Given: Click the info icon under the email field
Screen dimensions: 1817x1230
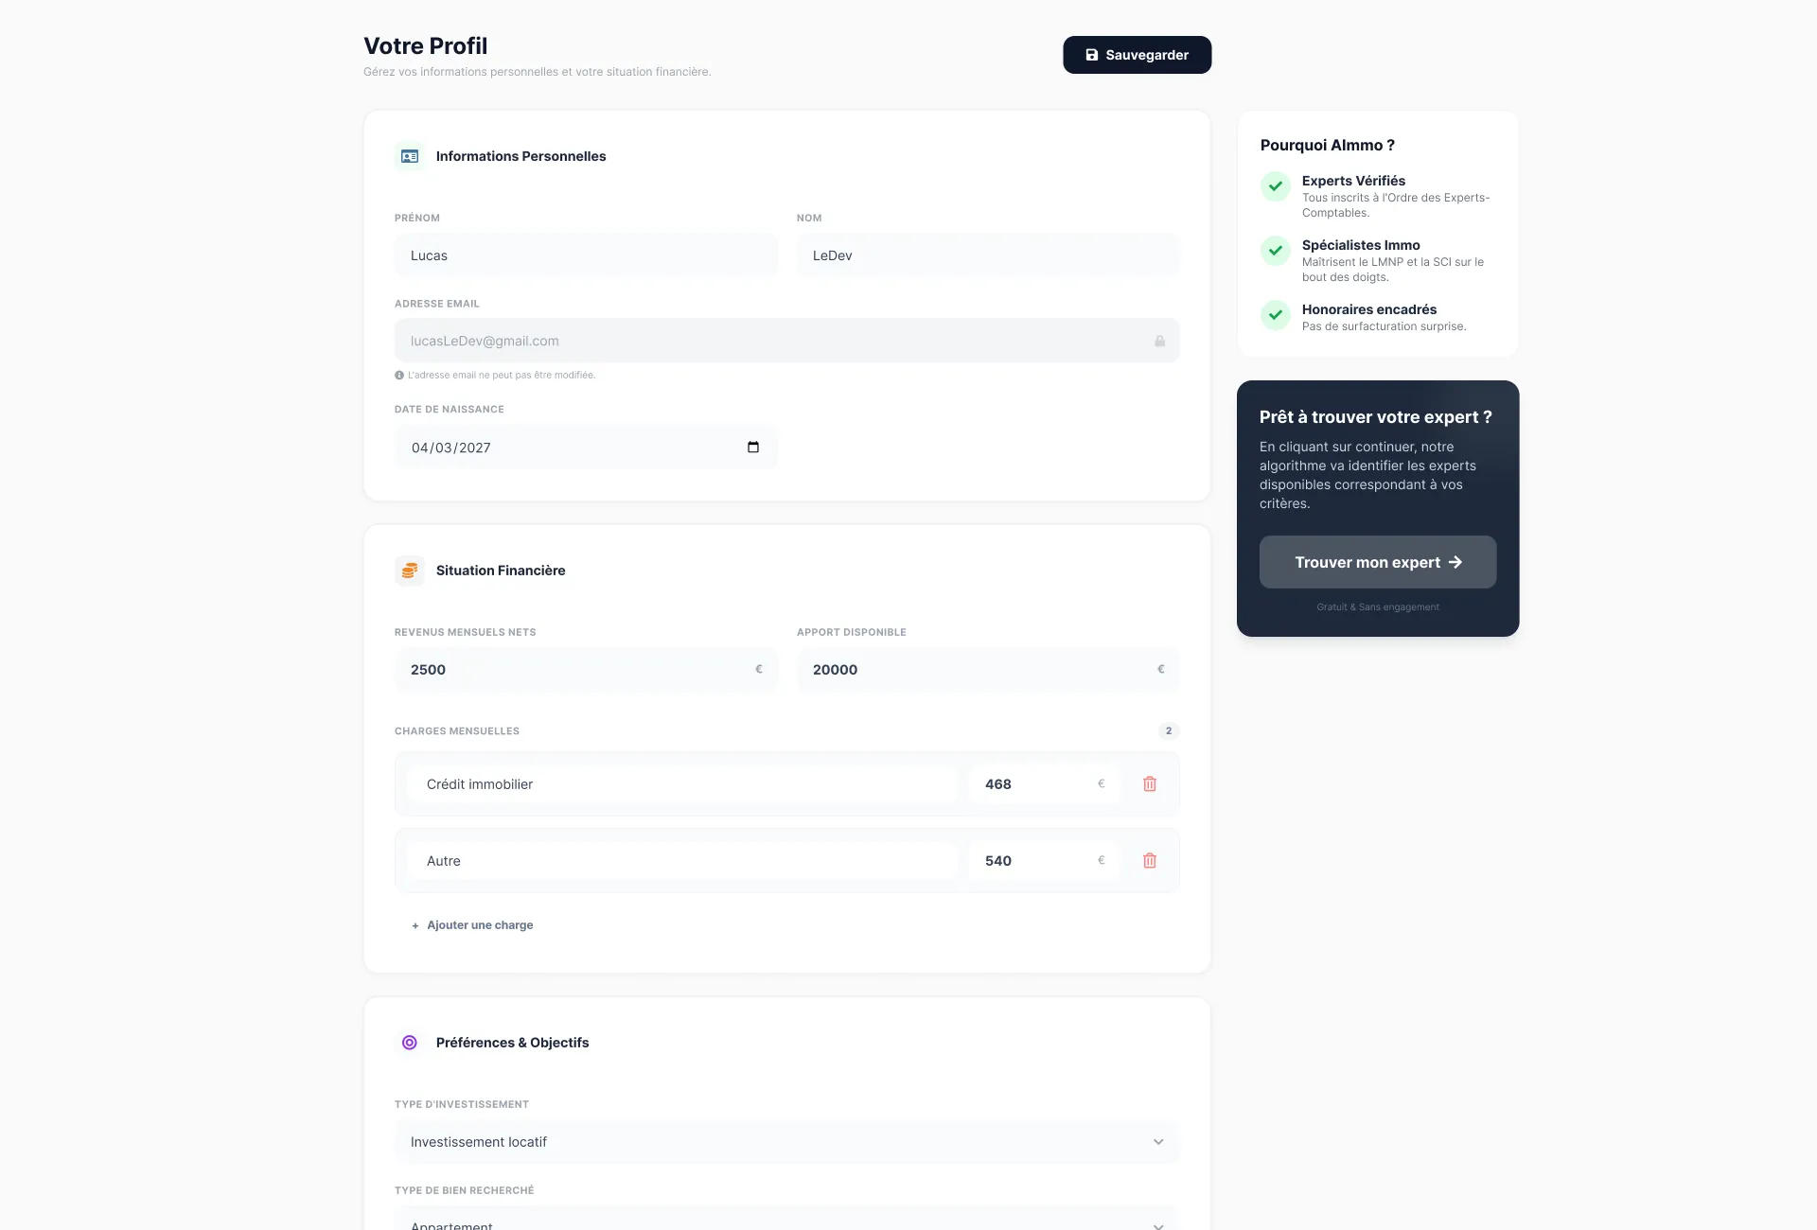Looking at the screenshot, I should [399, 376].
